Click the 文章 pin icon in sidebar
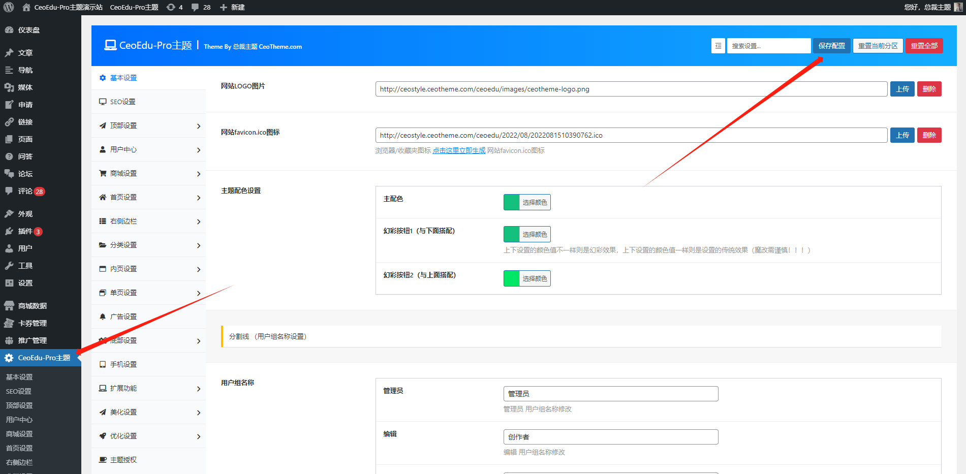Screen dimensions: 966x474 [9, 53]
